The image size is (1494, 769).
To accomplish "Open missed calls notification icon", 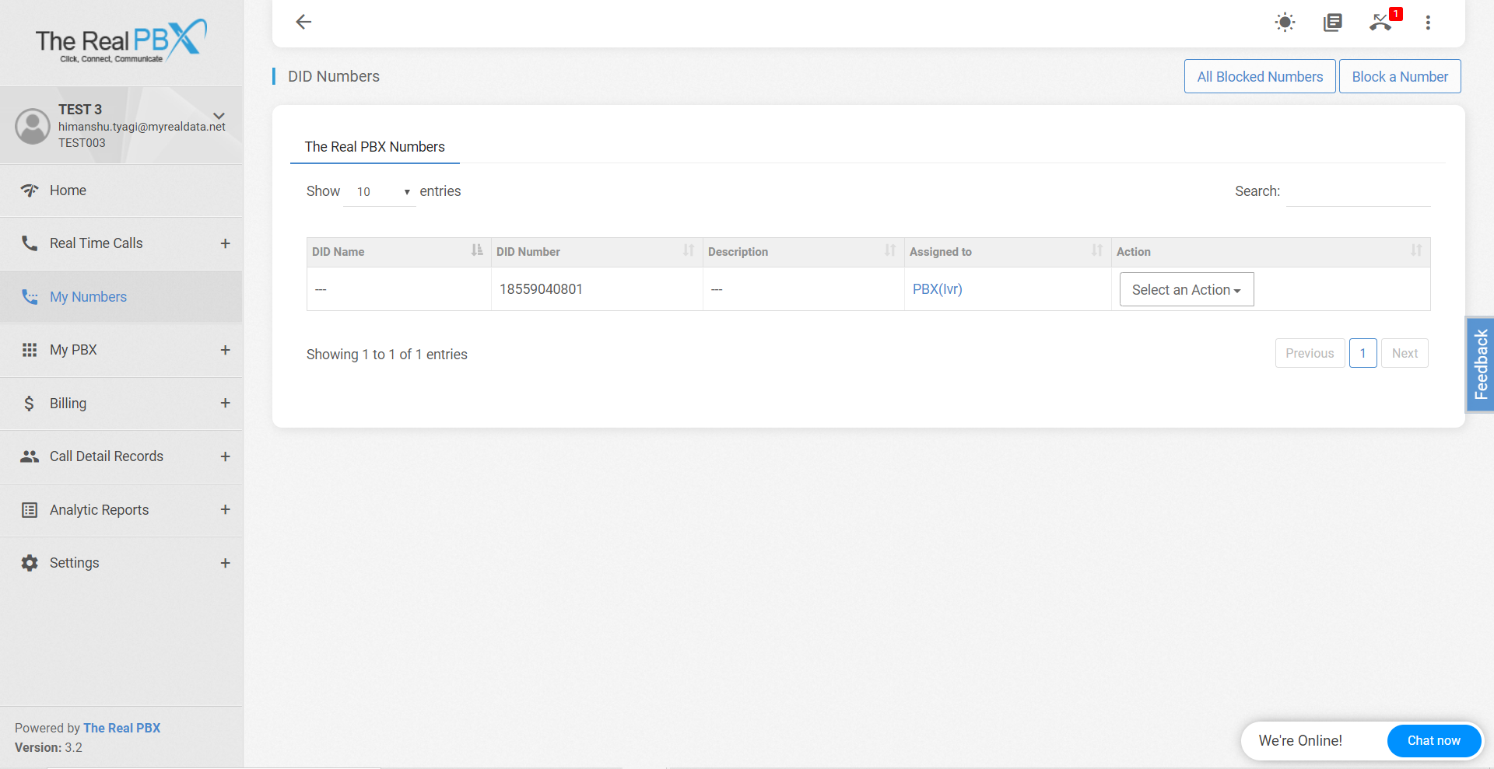I will click(x=1381, y=23).
